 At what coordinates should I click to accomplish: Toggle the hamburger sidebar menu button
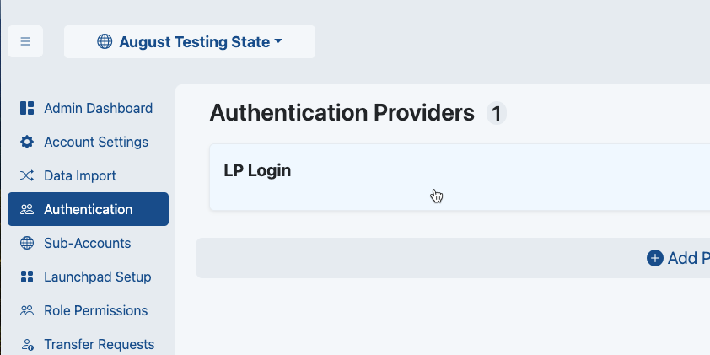pyautogui.click(x=25, y=41)
